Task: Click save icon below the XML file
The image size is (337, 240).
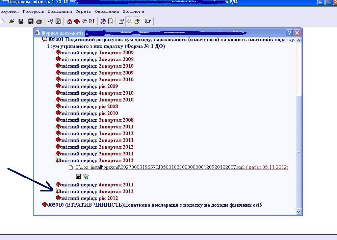Action: [78, 176]
